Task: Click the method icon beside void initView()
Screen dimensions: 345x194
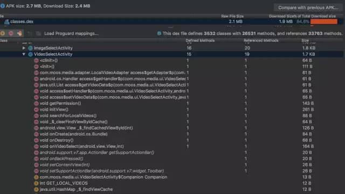Action: 36,109
